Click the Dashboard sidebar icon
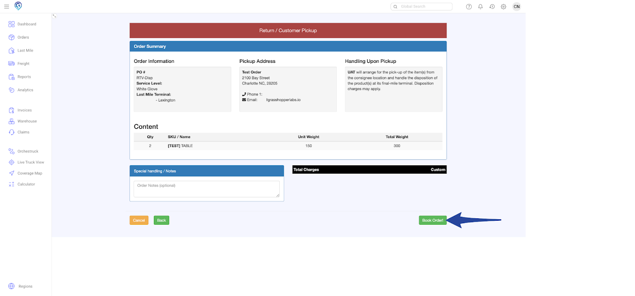Viewport: 635px width, 296px height. (x=11, y=24)
